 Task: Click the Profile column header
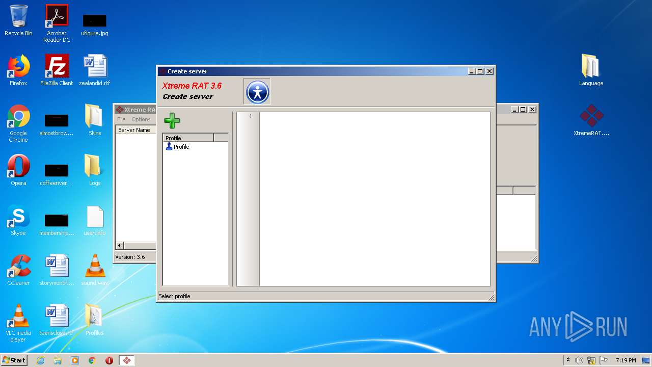188,138
